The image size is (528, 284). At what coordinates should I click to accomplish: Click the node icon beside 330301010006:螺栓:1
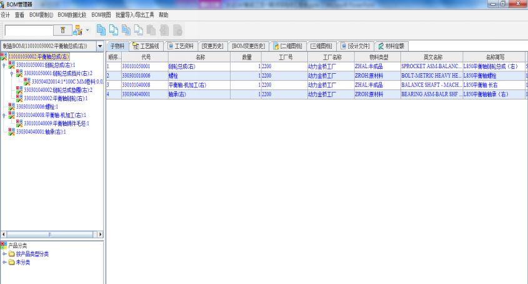pyautogui.click(x=11, y=106)
